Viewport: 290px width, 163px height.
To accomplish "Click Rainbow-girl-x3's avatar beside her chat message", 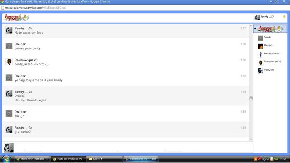I will [9, 62].
